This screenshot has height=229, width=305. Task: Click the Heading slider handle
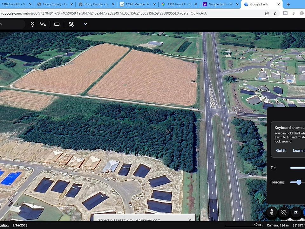click(298, 182)
